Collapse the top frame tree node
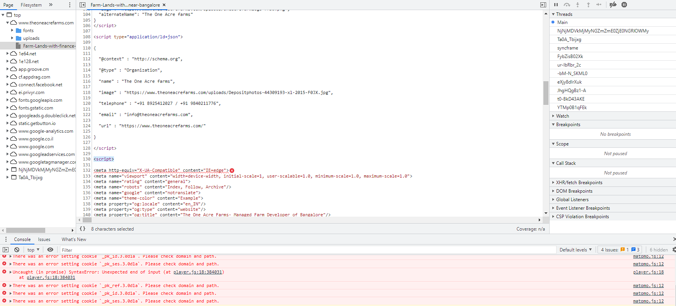This screenshot has height=306, width=676. [3, 15]
